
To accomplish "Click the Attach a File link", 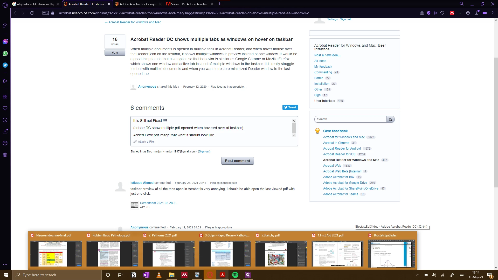I will (146, 142).
